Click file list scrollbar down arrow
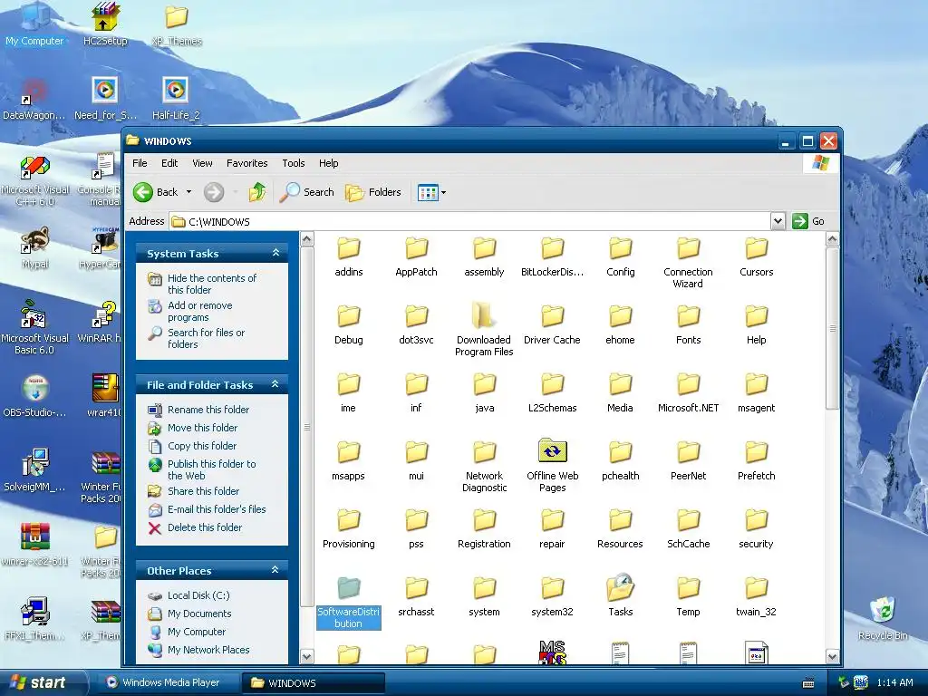928x696 pixels. [832, 656]
